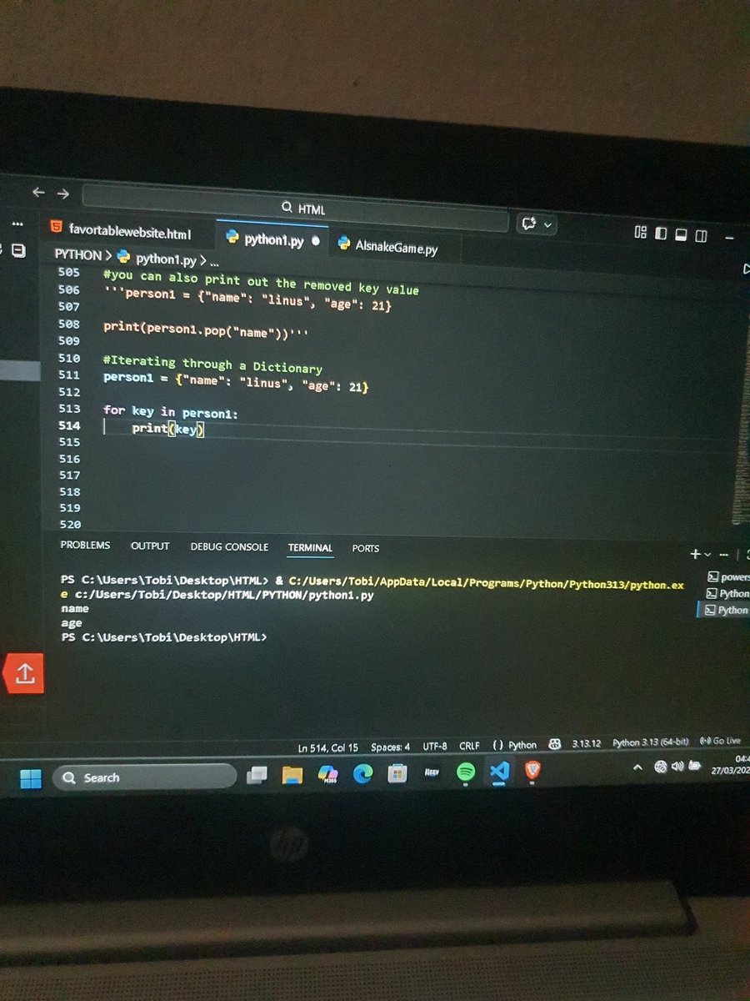Screen dimensions: 750x1001
Task: Click the network globe tray icon
Action: [x=660, y=767]
